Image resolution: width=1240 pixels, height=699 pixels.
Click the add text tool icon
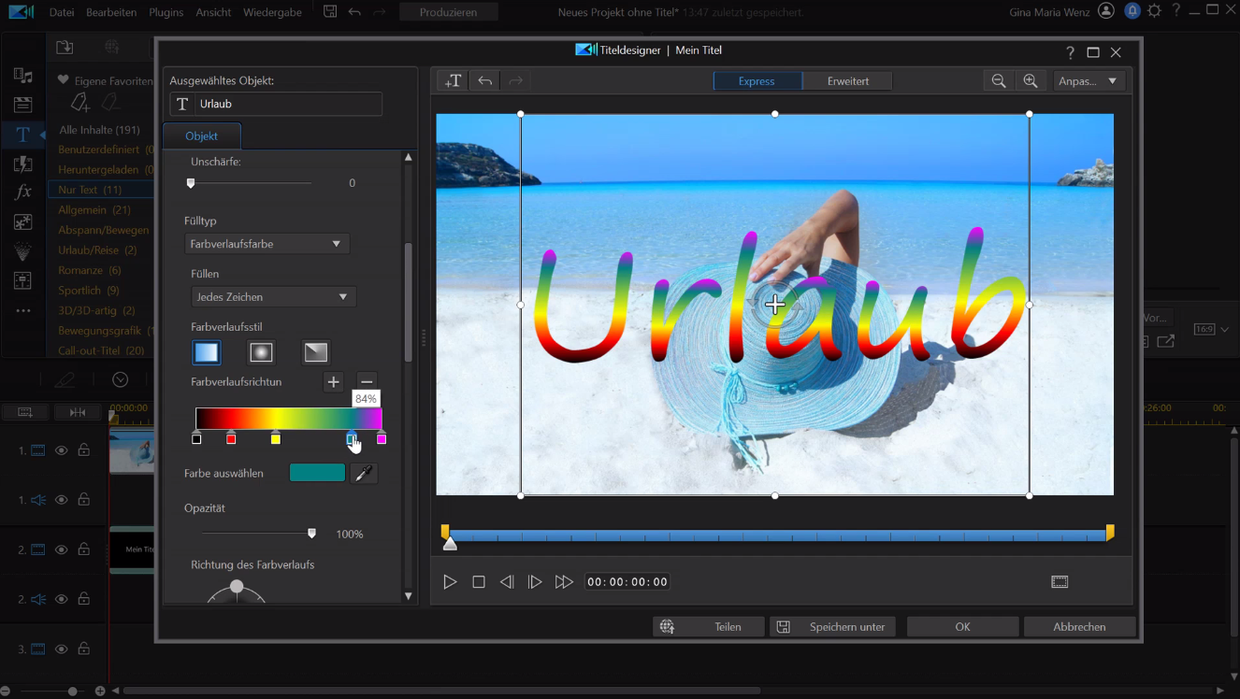click(x=453, y=81)
